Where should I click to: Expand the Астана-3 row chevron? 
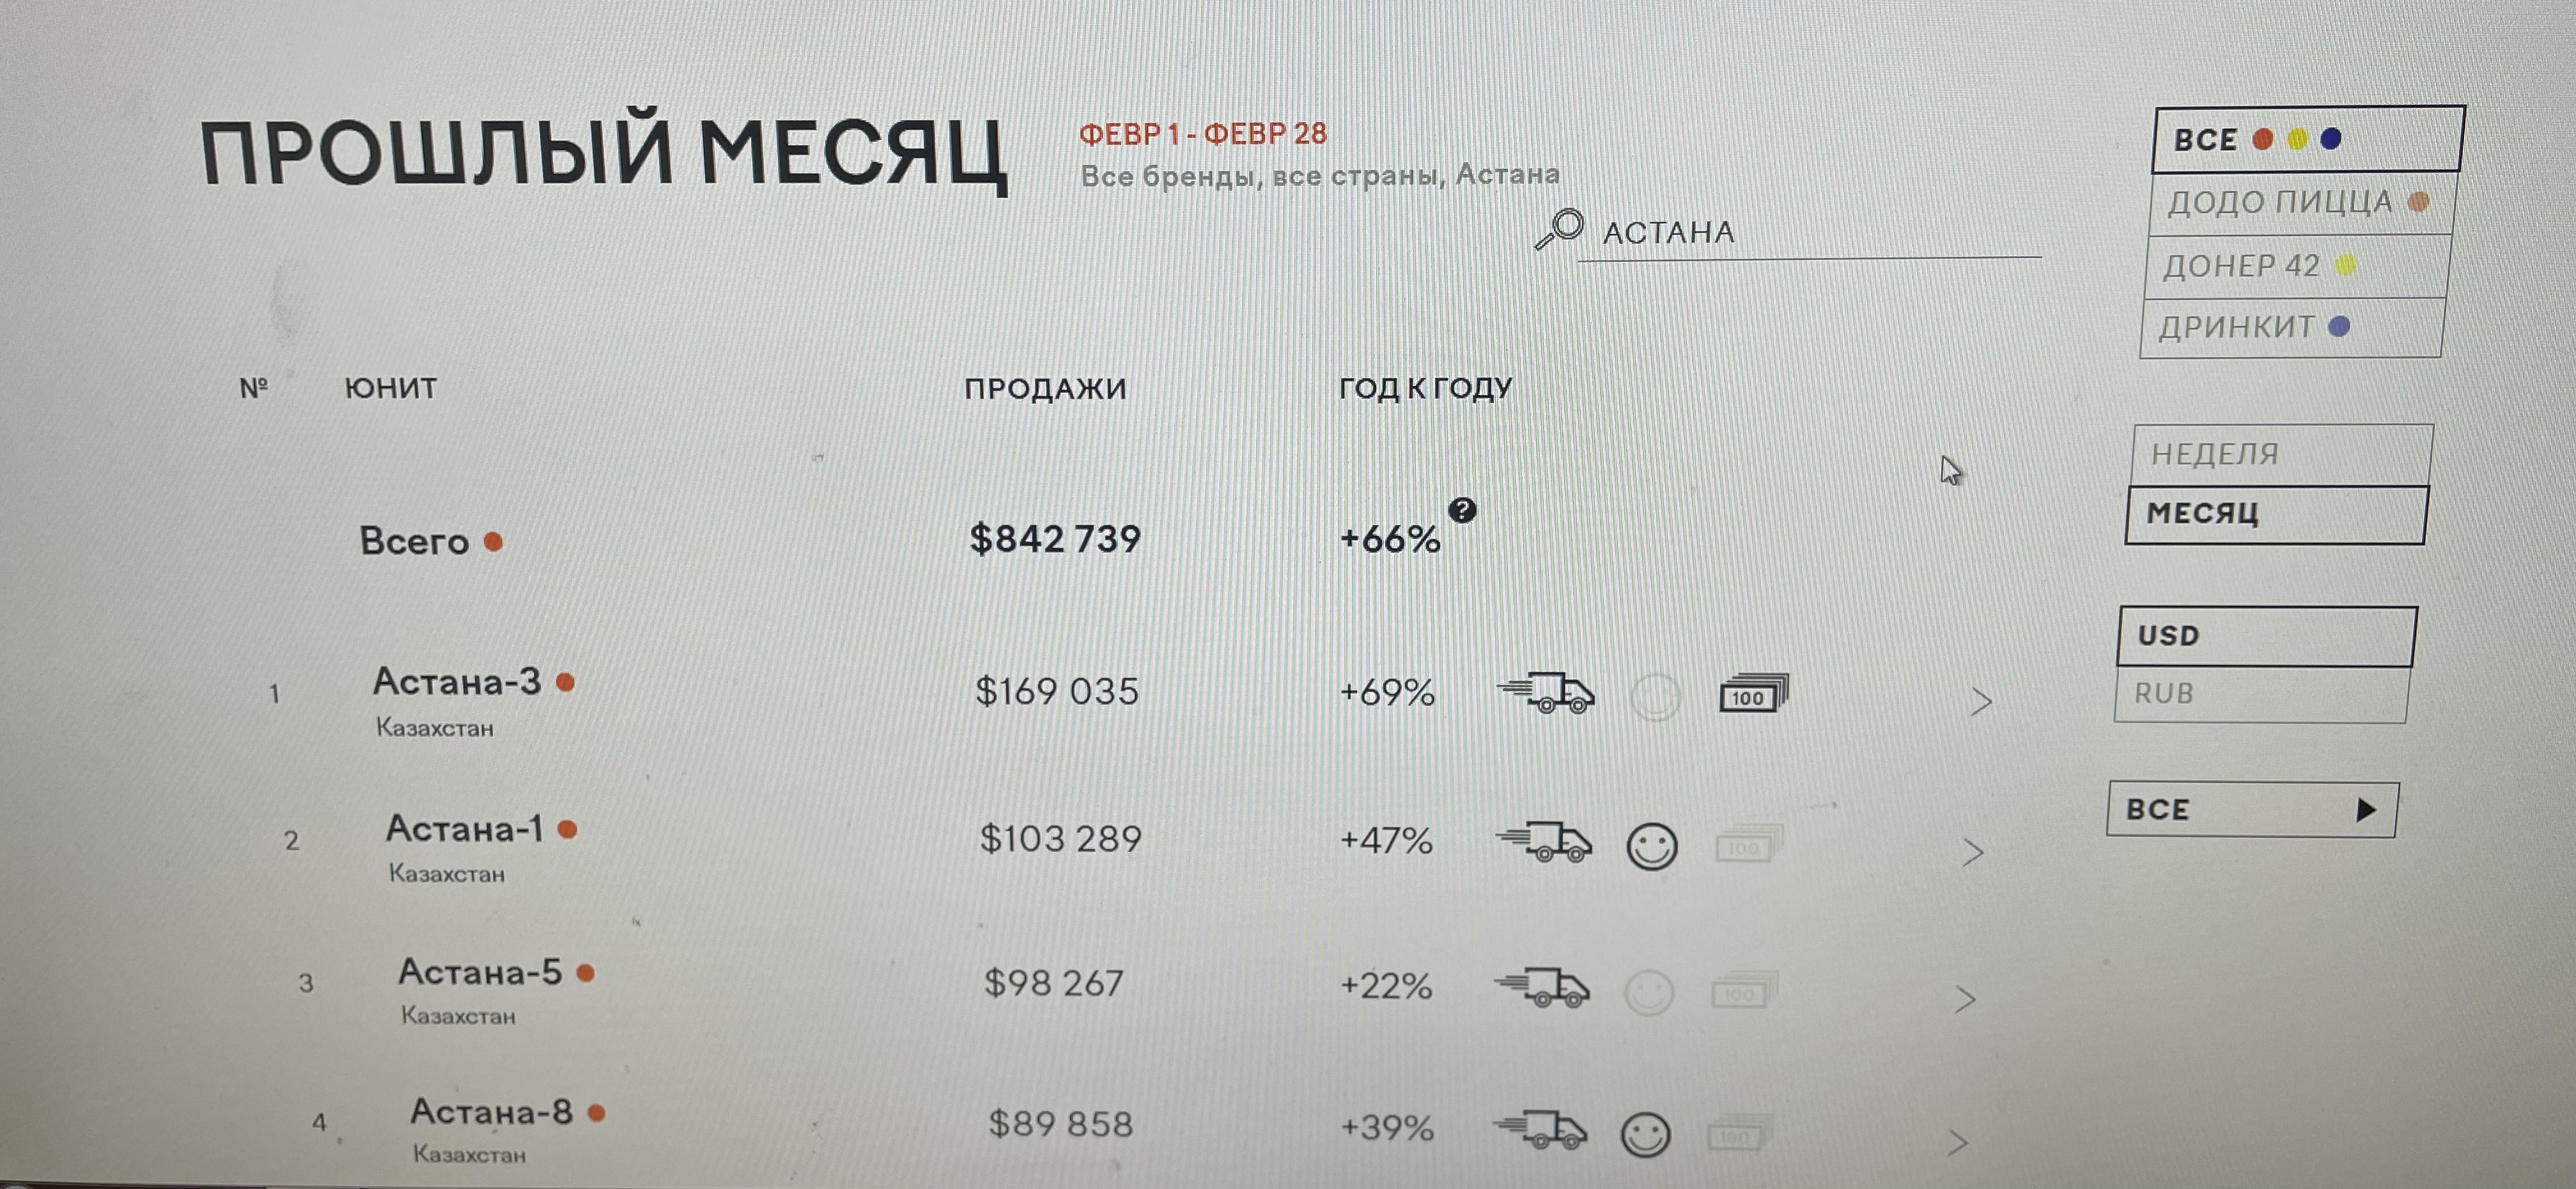[1981, 702]
